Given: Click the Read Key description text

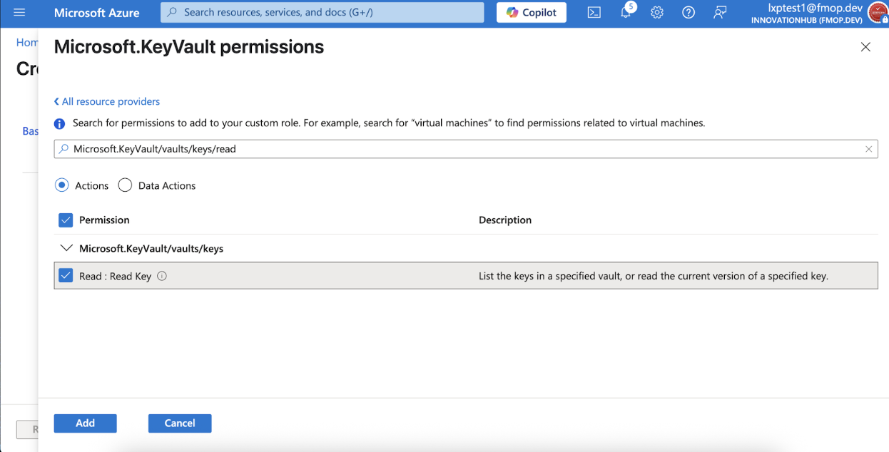Looking at the screenshot, I should (x=654, y=276).
